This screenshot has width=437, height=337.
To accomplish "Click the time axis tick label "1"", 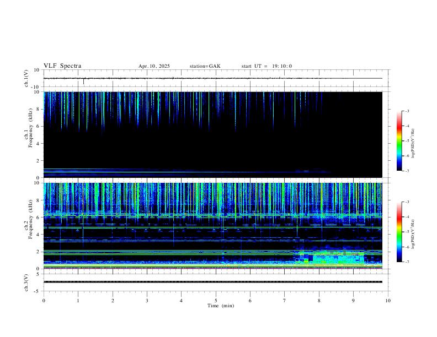I will click(x=78, y=301).
